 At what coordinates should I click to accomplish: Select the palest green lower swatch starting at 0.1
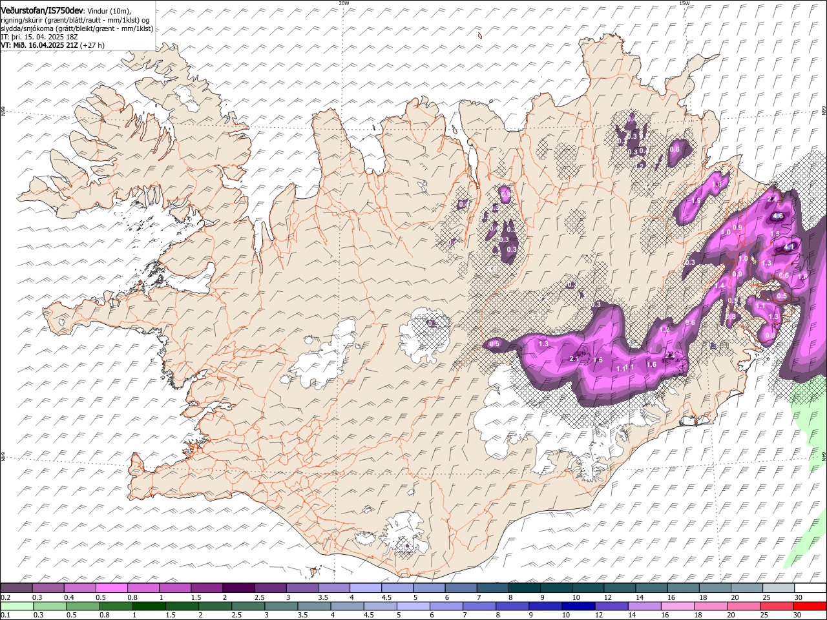[17, 606]
